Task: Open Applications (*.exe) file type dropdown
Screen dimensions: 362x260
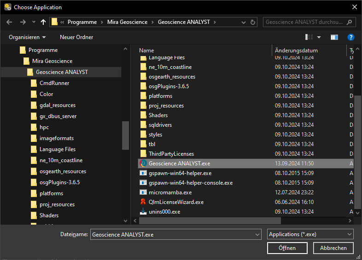Action: [310, 234]
